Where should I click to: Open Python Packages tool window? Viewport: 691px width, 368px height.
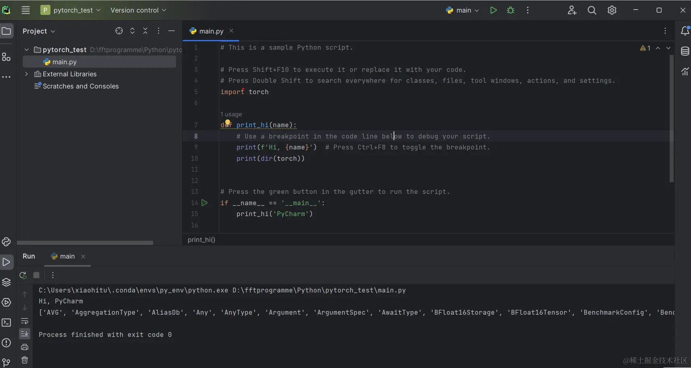click(x=6, y=242)
